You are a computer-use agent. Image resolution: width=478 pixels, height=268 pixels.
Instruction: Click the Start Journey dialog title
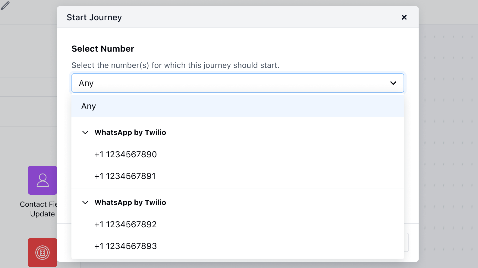pyautogui.click(x=94, y=18)
